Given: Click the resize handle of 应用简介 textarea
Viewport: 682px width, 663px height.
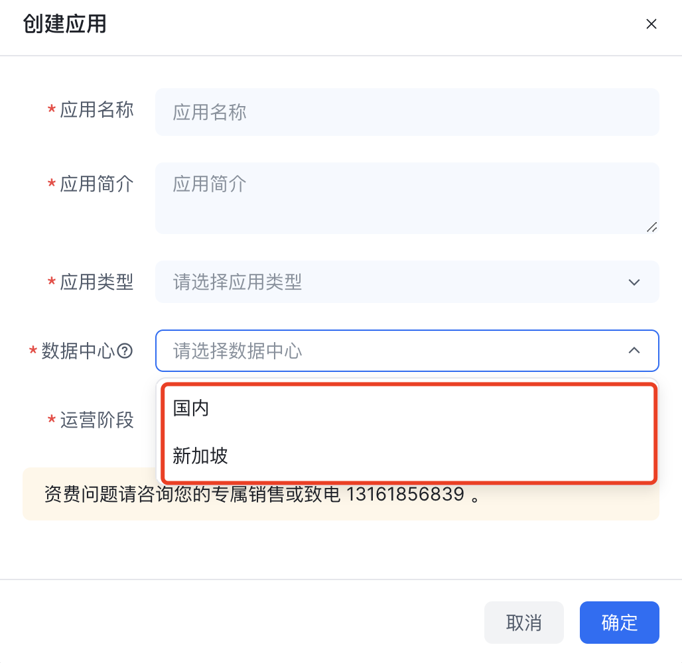Looking at the screenshot, I should point(651,227).
